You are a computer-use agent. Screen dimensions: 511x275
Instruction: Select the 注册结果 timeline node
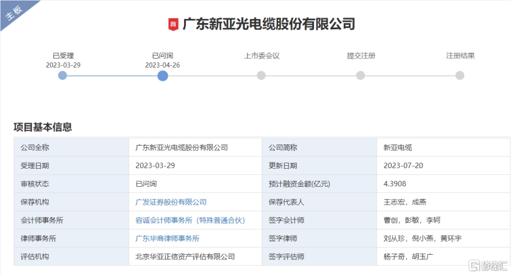pos(460,75)
